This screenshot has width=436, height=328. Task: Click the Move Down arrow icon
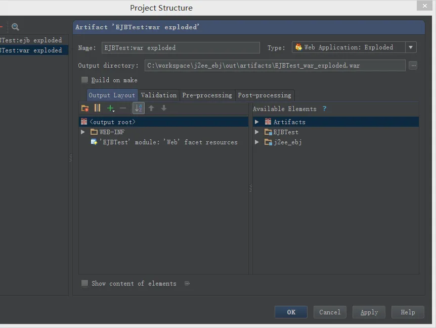pos(164,108)
